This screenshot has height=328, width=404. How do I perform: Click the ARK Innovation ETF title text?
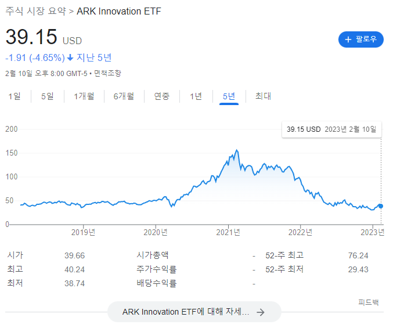[119, 12]
